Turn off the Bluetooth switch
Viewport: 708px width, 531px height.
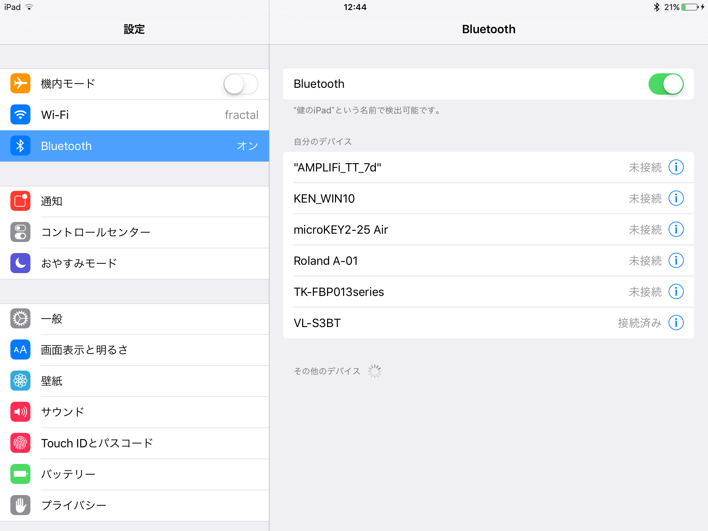666,84
